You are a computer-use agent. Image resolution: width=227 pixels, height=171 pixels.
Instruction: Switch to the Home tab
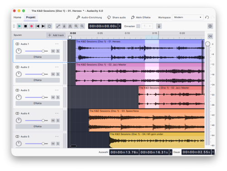coord(17,17)
